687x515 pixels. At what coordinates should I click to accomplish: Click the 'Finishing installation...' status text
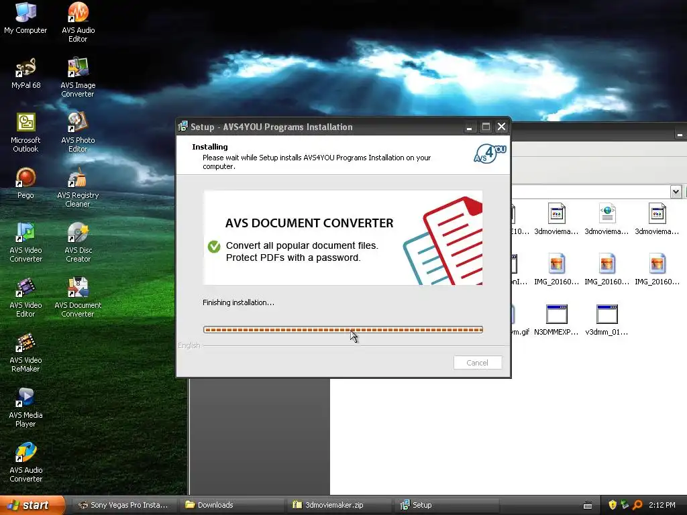(238, 302)
